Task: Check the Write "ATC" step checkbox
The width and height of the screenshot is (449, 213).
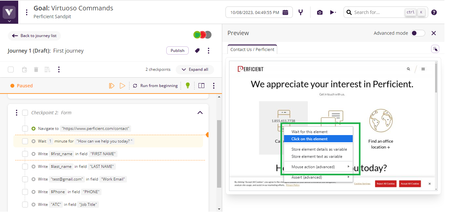Action: [25, 205]
